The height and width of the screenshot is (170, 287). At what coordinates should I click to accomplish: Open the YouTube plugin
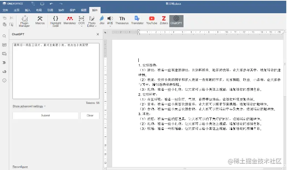[152, 20]
